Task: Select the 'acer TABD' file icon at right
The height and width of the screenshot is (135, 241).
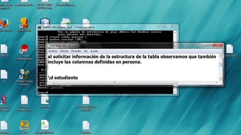Action: (x=230, y=49)
